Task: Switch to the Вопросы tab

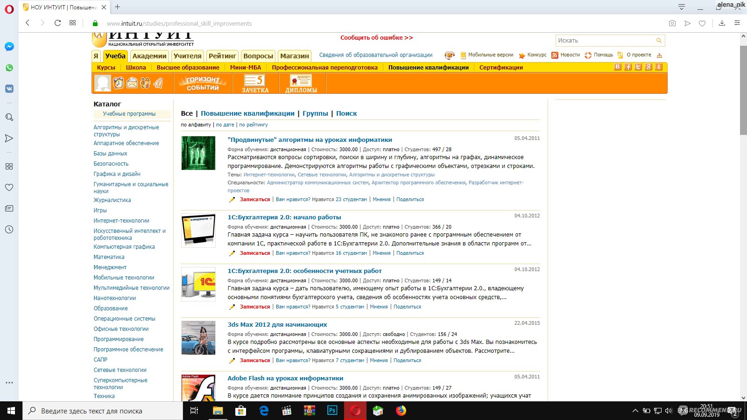Action: pos(258,56)
